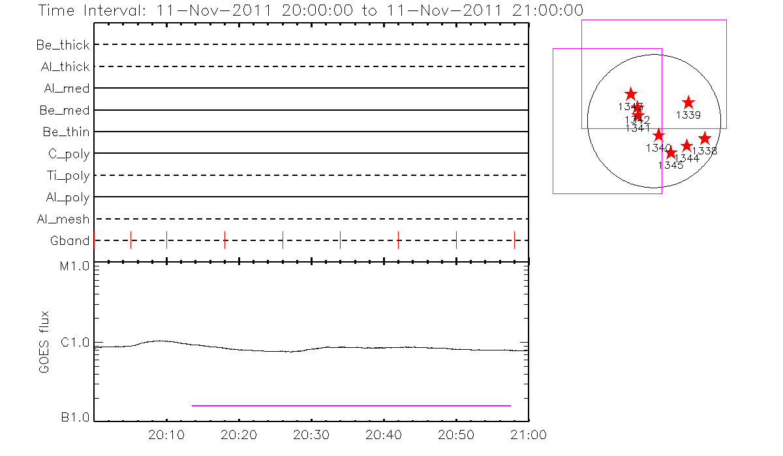783x456 pixels.
Task: Click the red star for region 1345
Action: pyautogui.click(x=671, y=152)
